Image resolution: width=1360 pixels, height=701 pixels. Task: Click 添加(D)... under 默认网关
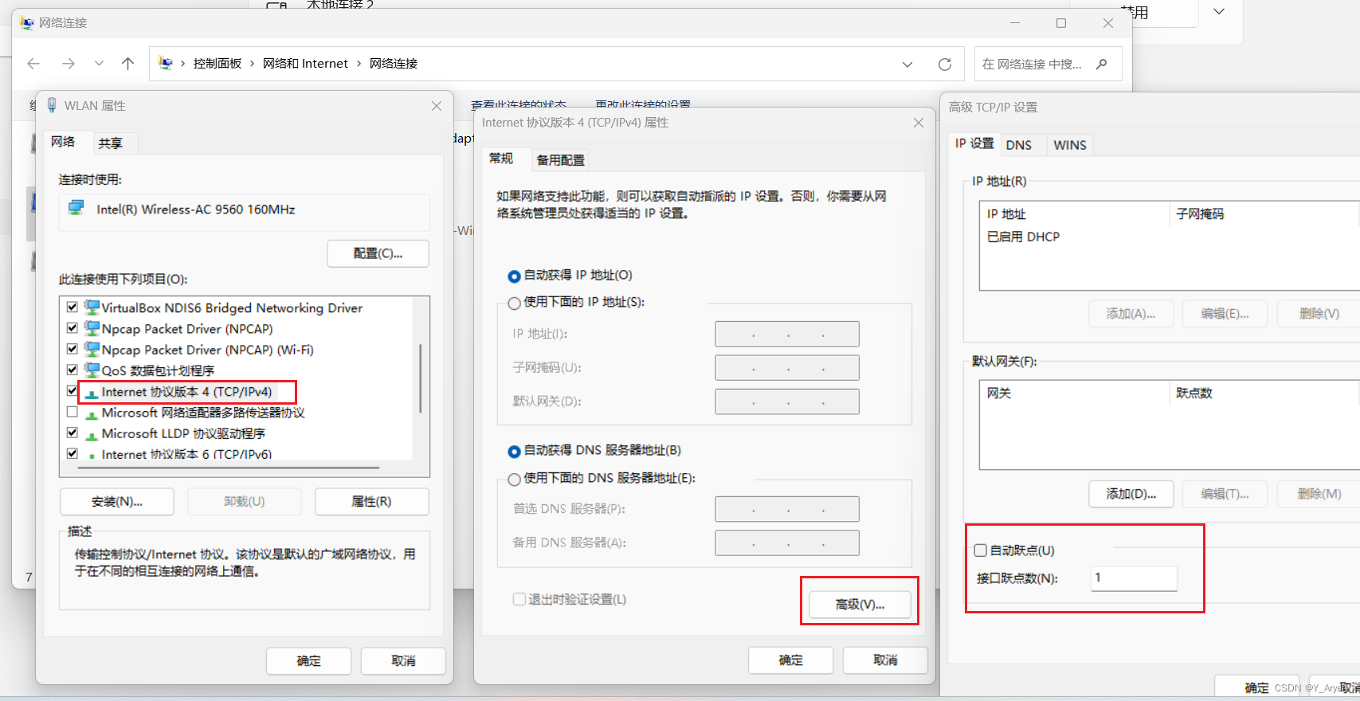[x=1131, y=494]
